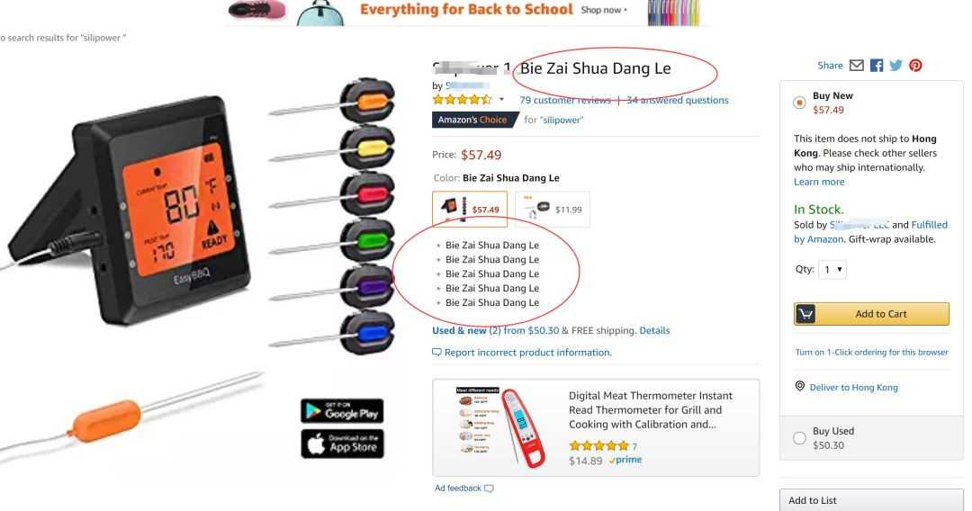Screen dimensions: 972x511
Task: Choose the $57.49 color variant swatch
Action: tap(470, 209)
